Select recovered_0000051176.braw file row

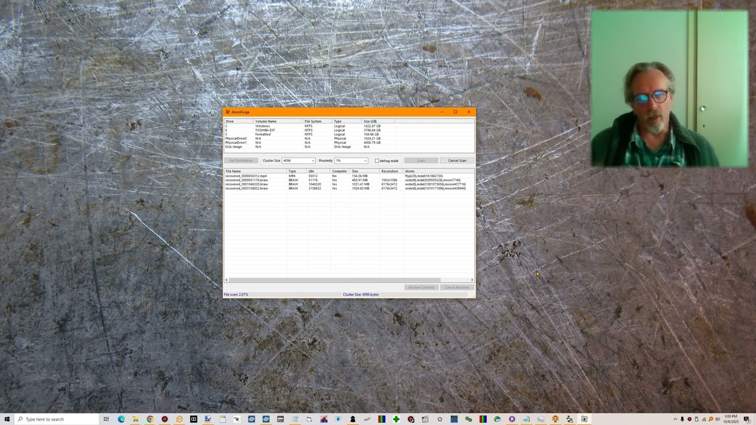[x=348, y=180]
